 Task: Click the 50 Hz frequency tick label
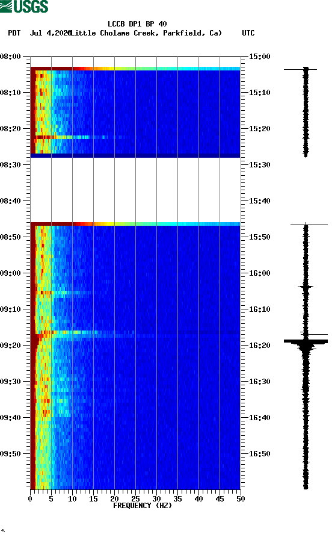pyautogui.click(x=241, y=499)
